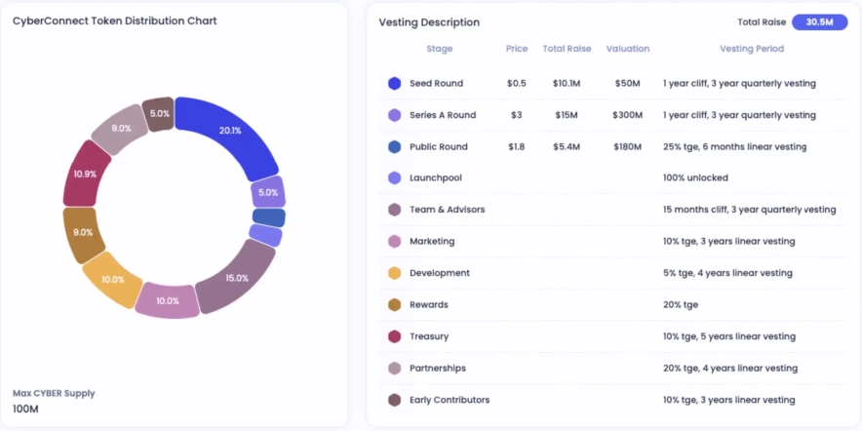
Task: Select the 20.1% blue donut segment
Action: (228, 131)
